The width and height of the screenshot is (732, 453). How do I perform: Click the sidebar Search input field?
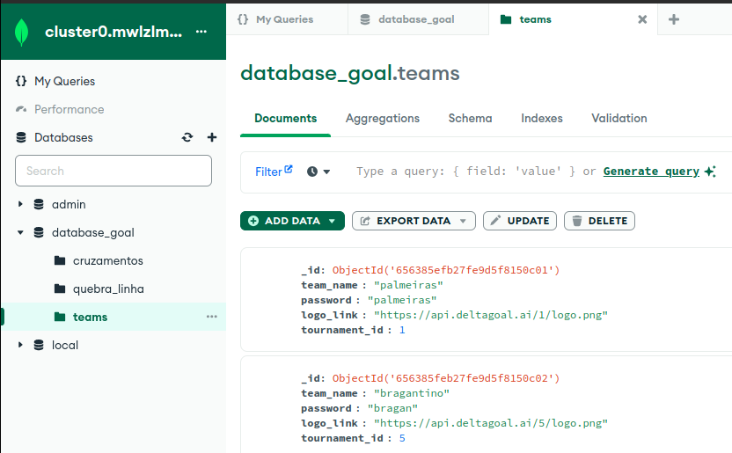pos(113,171)
